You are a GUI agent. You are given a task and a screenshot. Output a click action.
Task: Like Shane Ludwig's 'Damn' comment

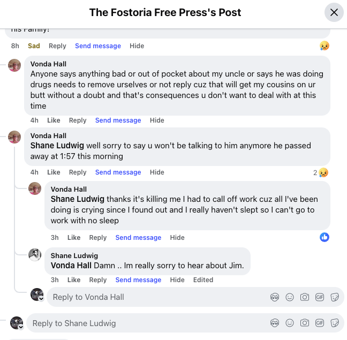tap(74, 279)
